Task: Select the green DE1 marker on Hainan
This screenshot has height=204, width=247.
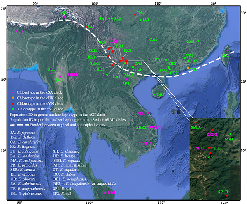Action: tap(154, 95)
